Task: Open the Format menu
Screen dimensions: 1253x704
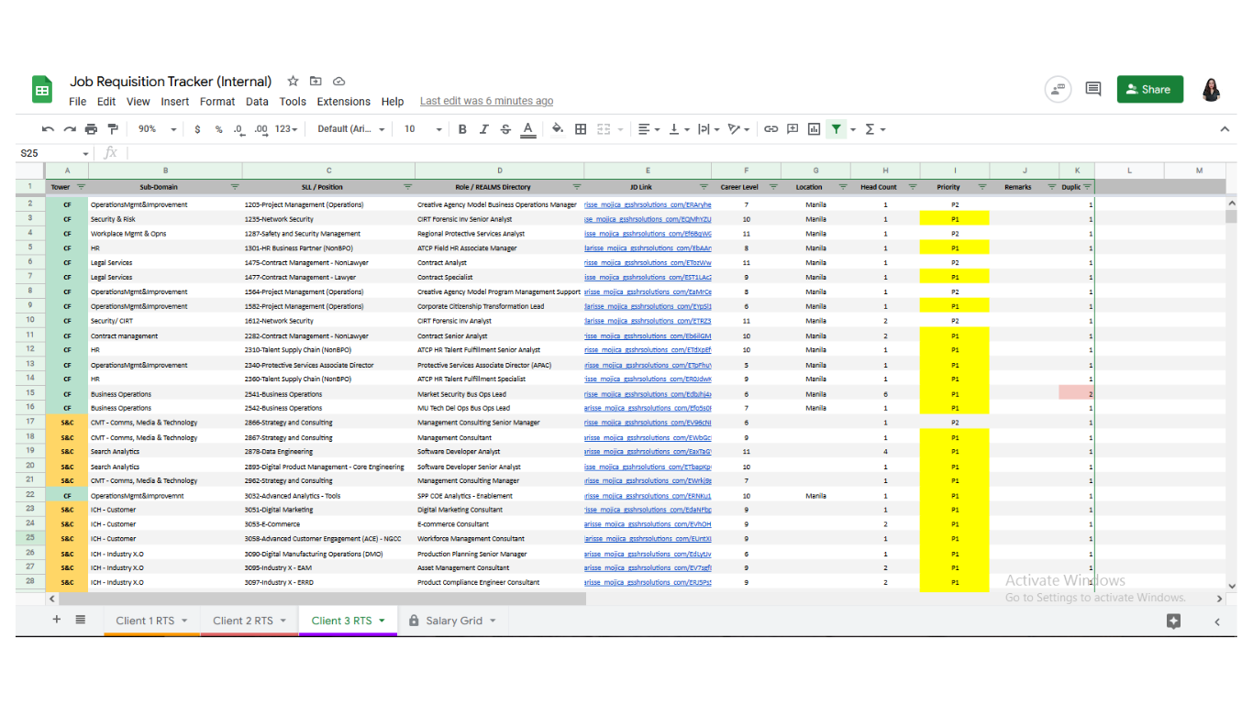Action: (217, 102)
